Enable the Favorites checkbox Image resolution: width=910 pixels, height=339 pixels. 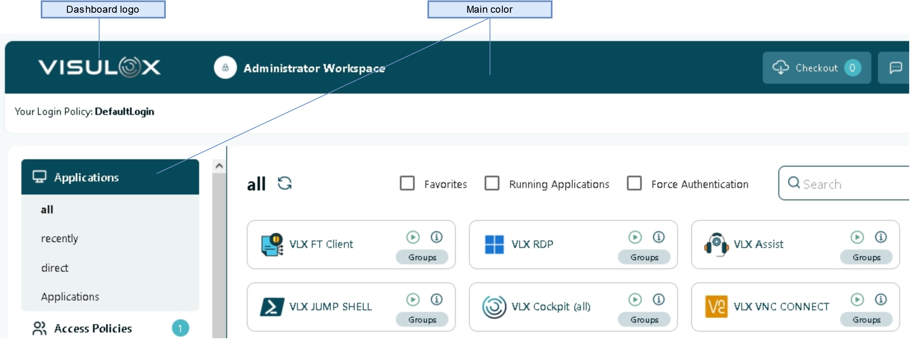point(407,183)
